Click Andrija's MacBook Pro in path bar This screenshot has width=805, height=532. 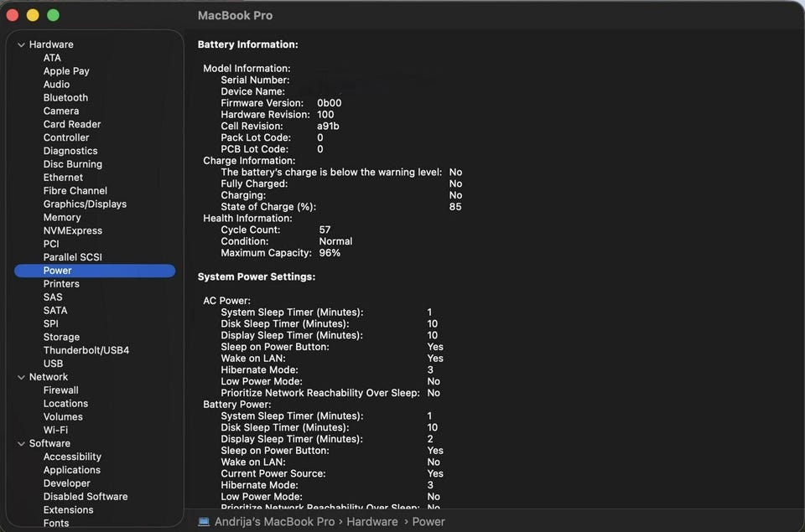[x=275, y=521]
